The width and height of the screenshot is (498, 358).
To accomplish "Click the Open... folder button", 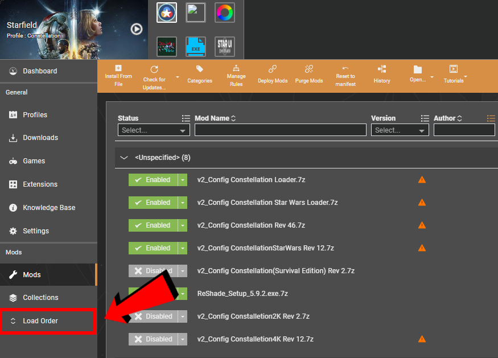I will coord(418,74).
